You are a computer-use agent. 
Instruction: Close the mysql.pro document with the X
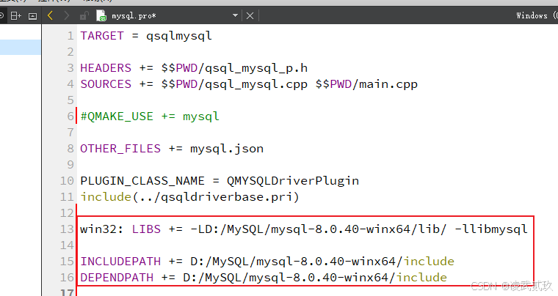[250, 15]
